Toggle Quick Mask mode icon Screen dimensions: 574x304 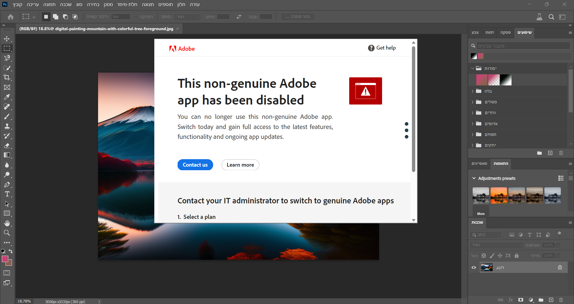click(7, 273)
